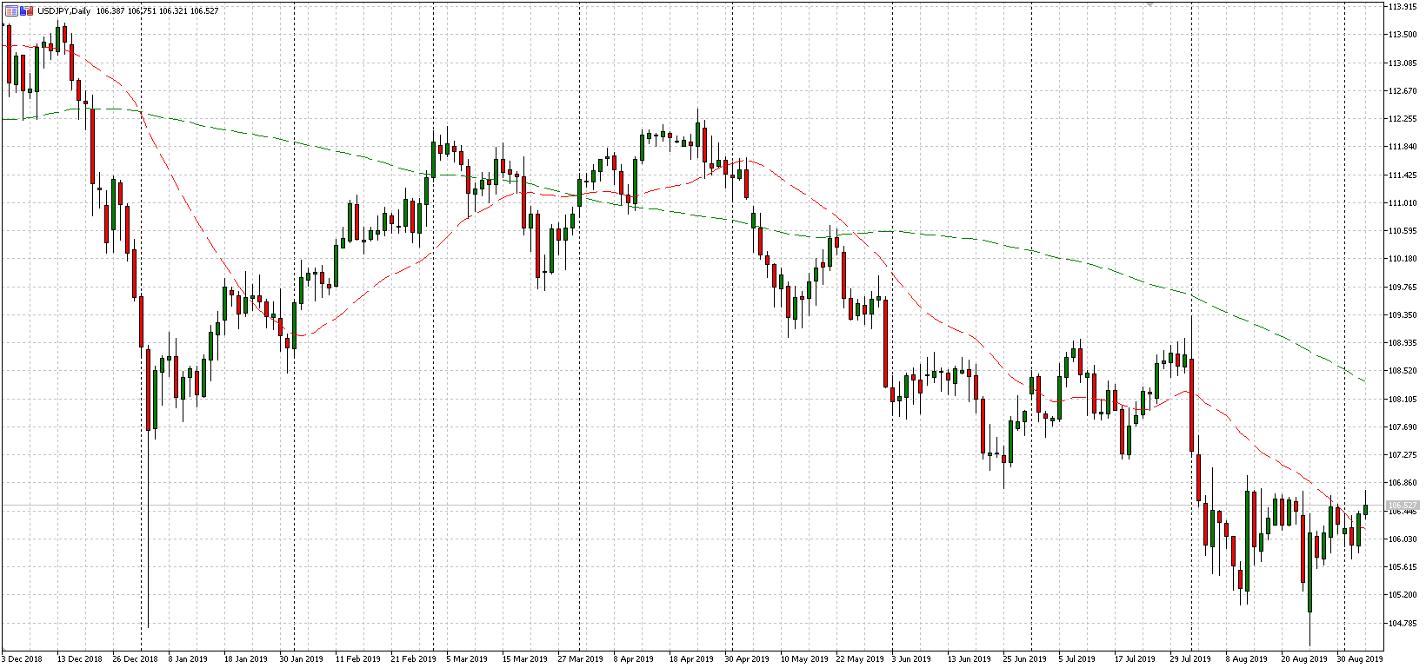This screenshot has width=1426, height=668.
Task: Select the USDJPY,Daily symbol label
Action: click(63, 11)
